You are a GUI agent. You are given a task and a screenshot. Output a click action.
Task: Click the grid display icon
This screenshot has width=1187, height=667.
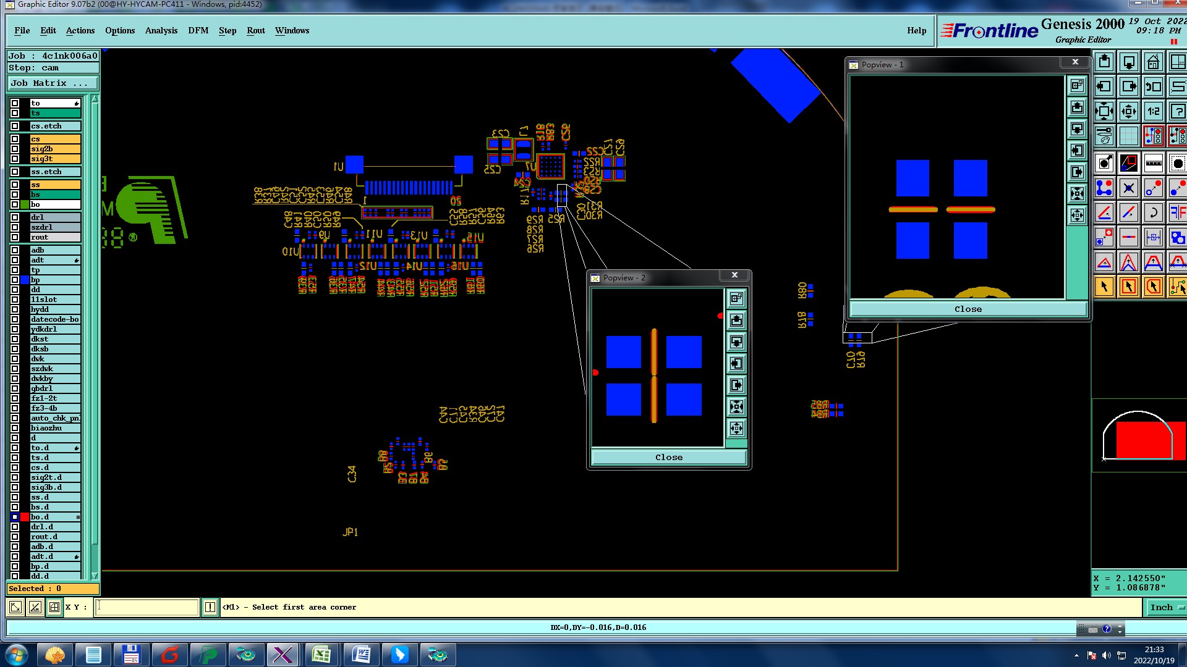[1129, 136]
